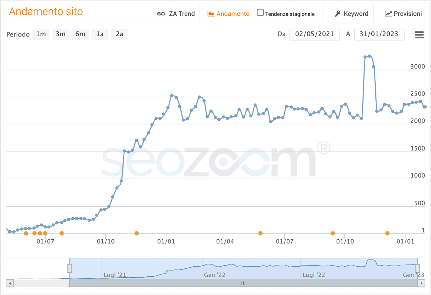
Task: Click the Keyword key icon
Action: (x=338, y=14)
